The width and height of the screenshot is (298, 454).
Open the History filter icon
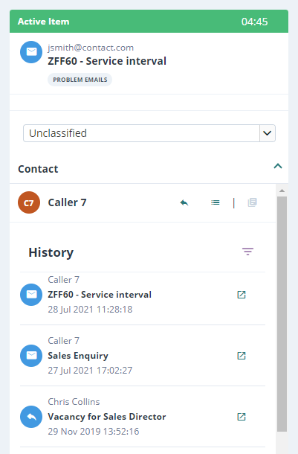[247, 252]
